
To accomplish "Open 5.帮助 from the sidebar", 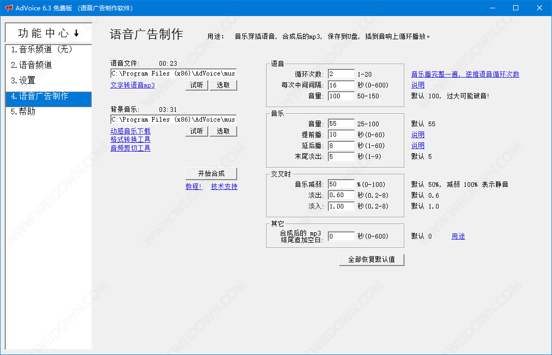I will click(x=49, y=112).
